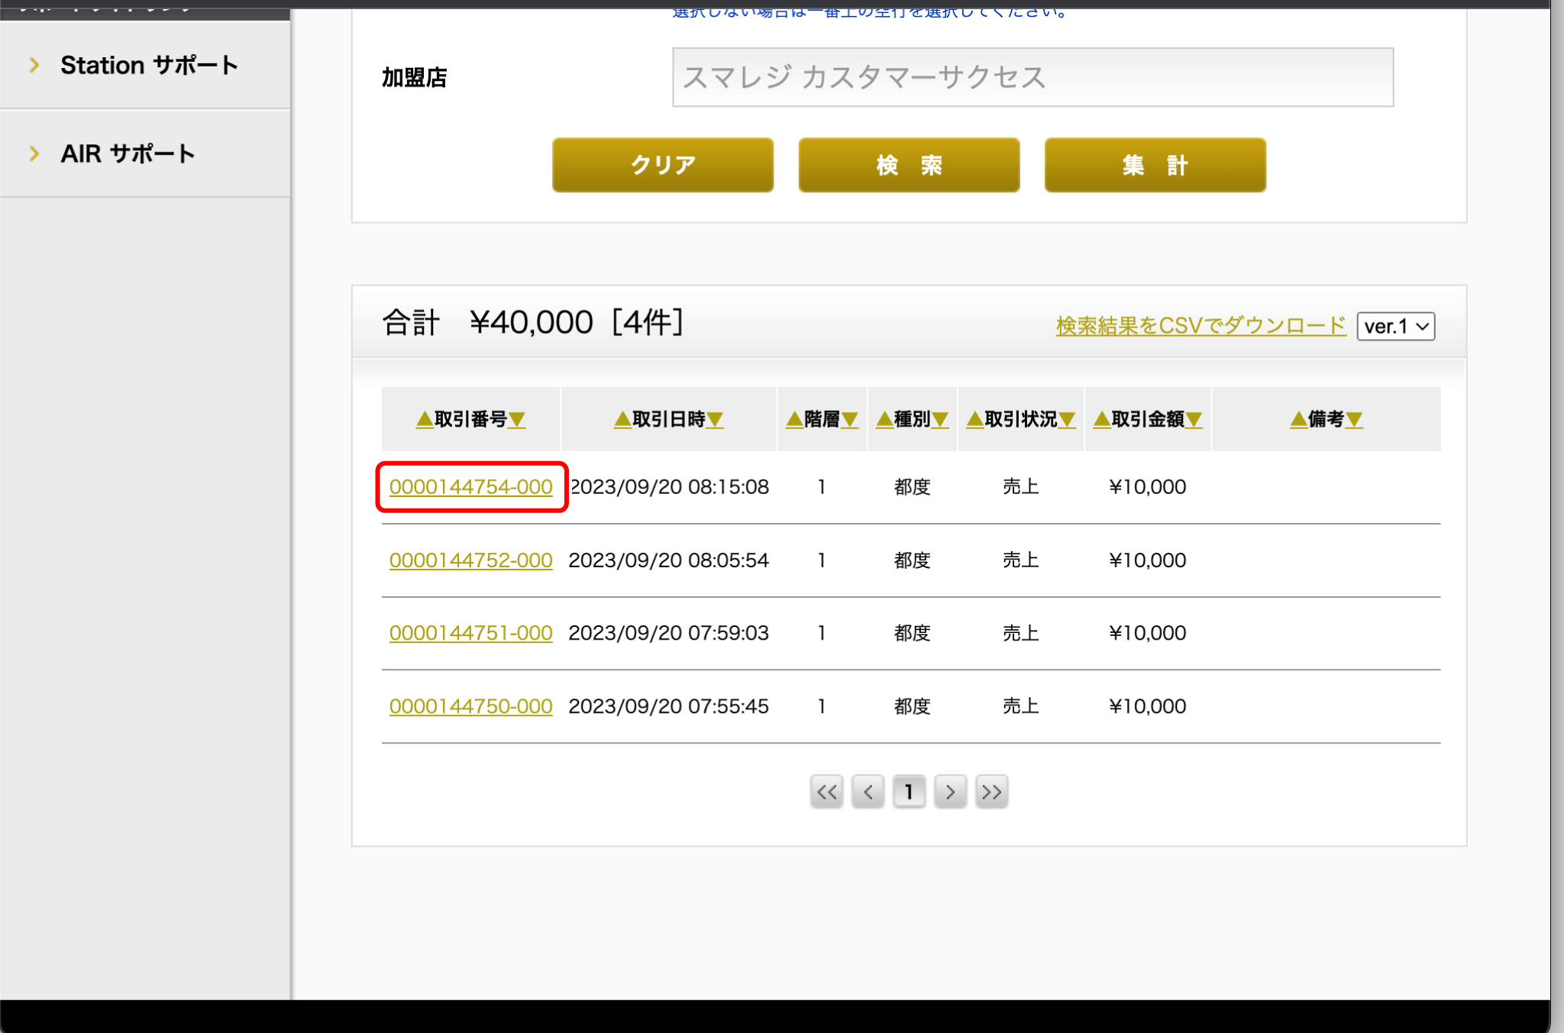Go to previous page with < button
Image resolution: width=1564 pixels, height=1033 pixels.
coord(868,792)
